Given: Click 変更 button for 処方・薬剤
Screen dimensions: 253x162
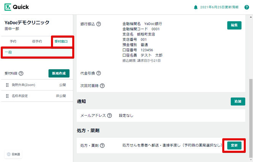Looking at the screenshot, I should point(234,145).
